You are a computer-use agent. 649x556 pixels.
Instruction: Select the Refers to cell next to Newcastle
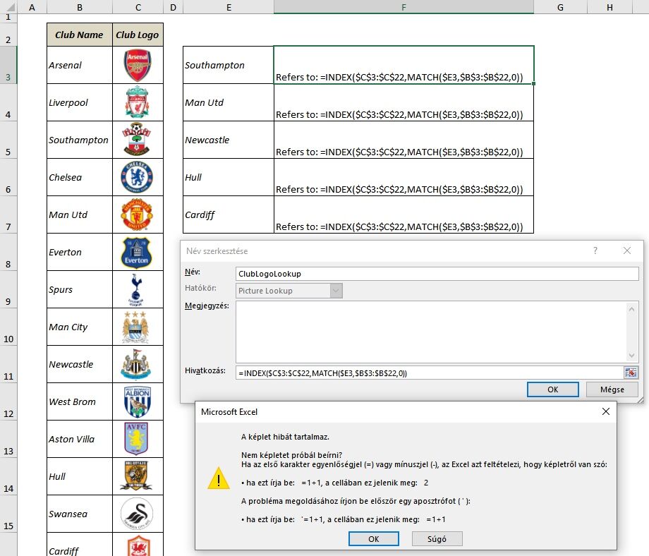coord(404,140)
